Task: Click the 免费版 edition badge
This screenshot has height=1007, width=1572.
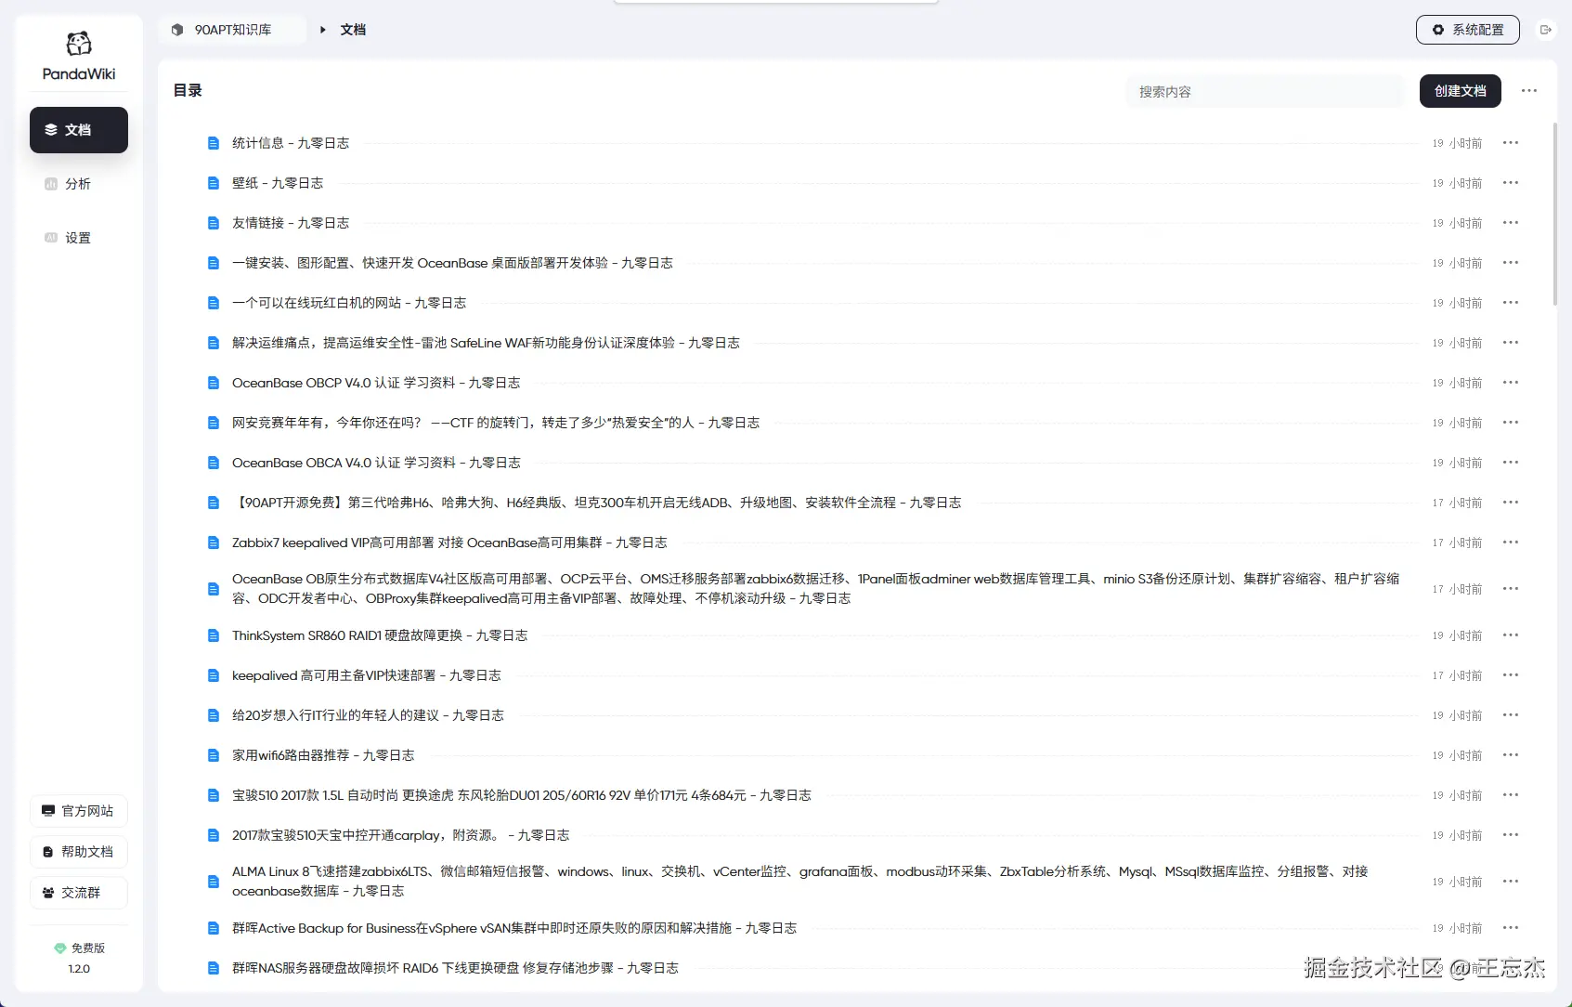Action: 79,948
